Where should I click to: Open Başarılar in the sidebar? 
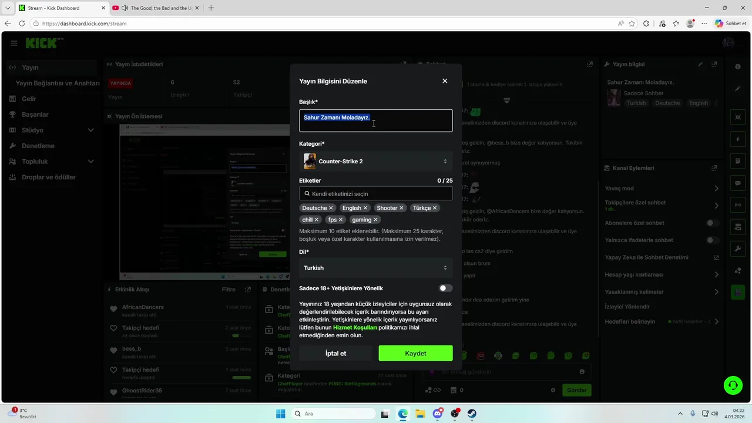(x=35, y=115)
